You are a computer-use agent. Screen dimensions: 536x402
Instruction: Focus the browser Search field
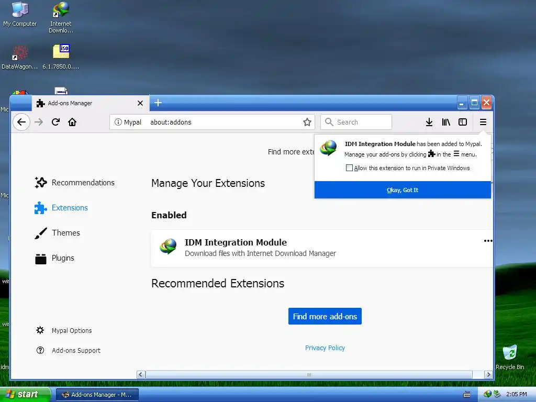pyautogui.click(x=356, y=122)
